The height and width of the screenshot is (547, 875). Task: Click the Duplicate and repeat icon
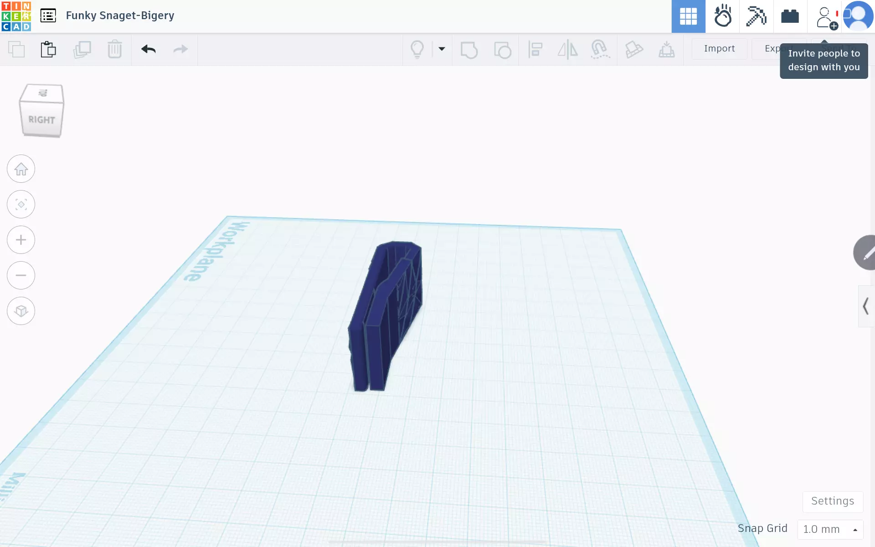click(82, 49)
